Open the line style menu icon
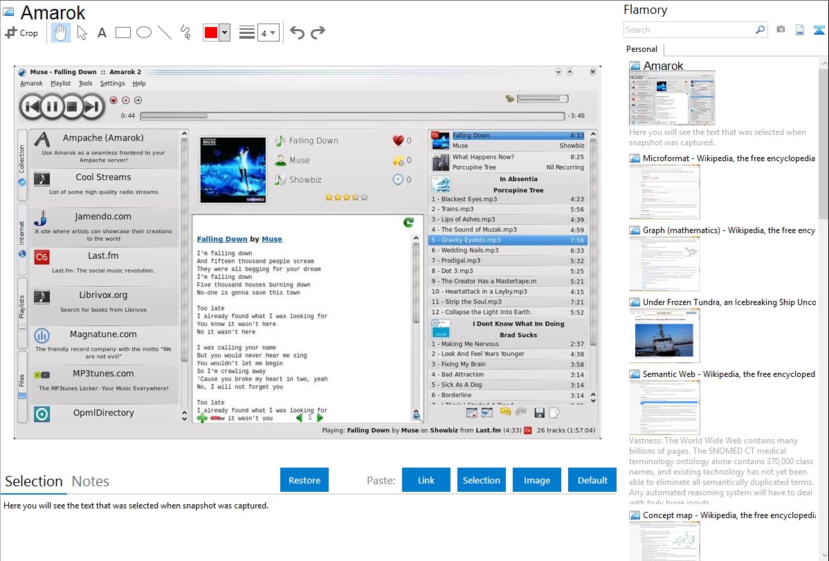The width and height of the screenshot is (829, 561). [x=247, y=33]
